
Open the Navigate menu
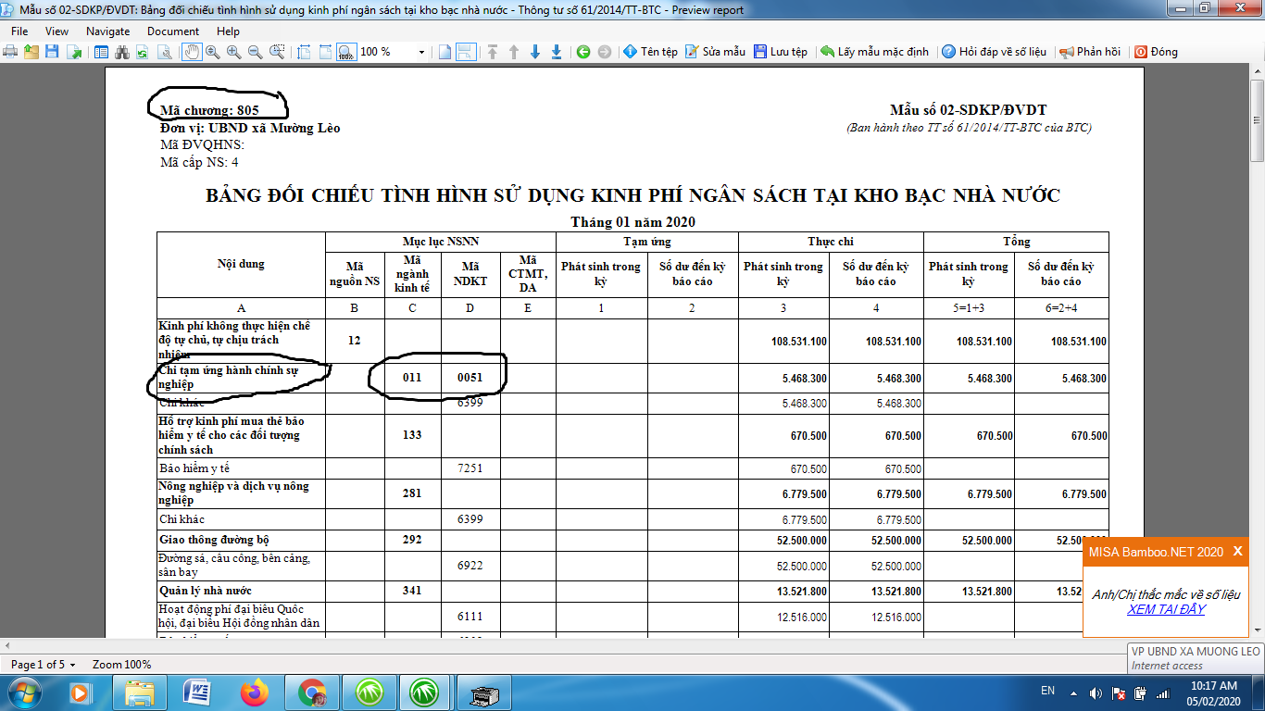click(107, 31)
